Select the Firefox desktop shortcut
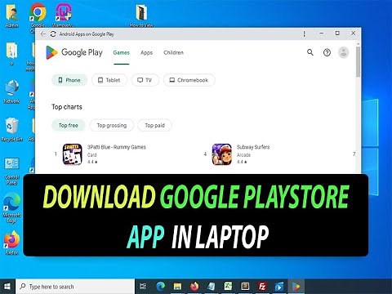 point(11,243)
